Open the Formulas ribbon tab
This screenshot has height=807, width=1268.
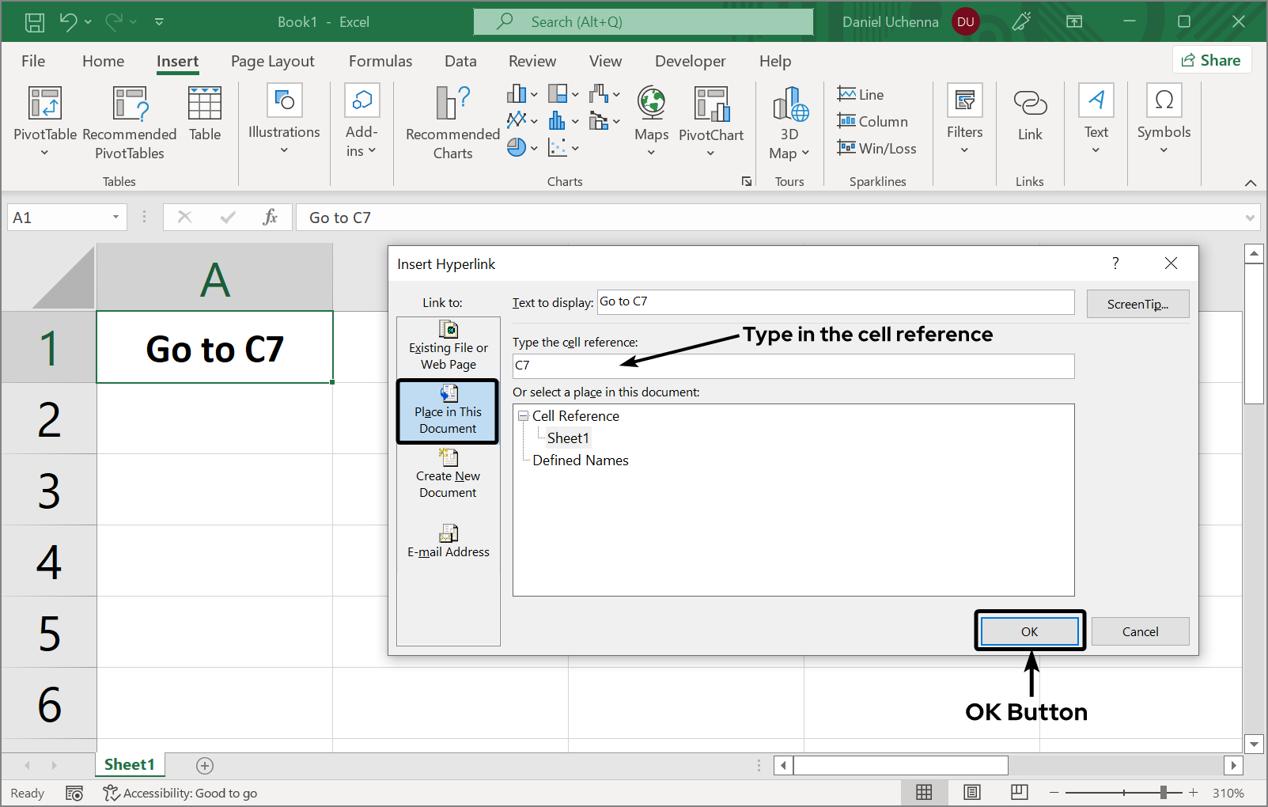click(x=380, y=61)
